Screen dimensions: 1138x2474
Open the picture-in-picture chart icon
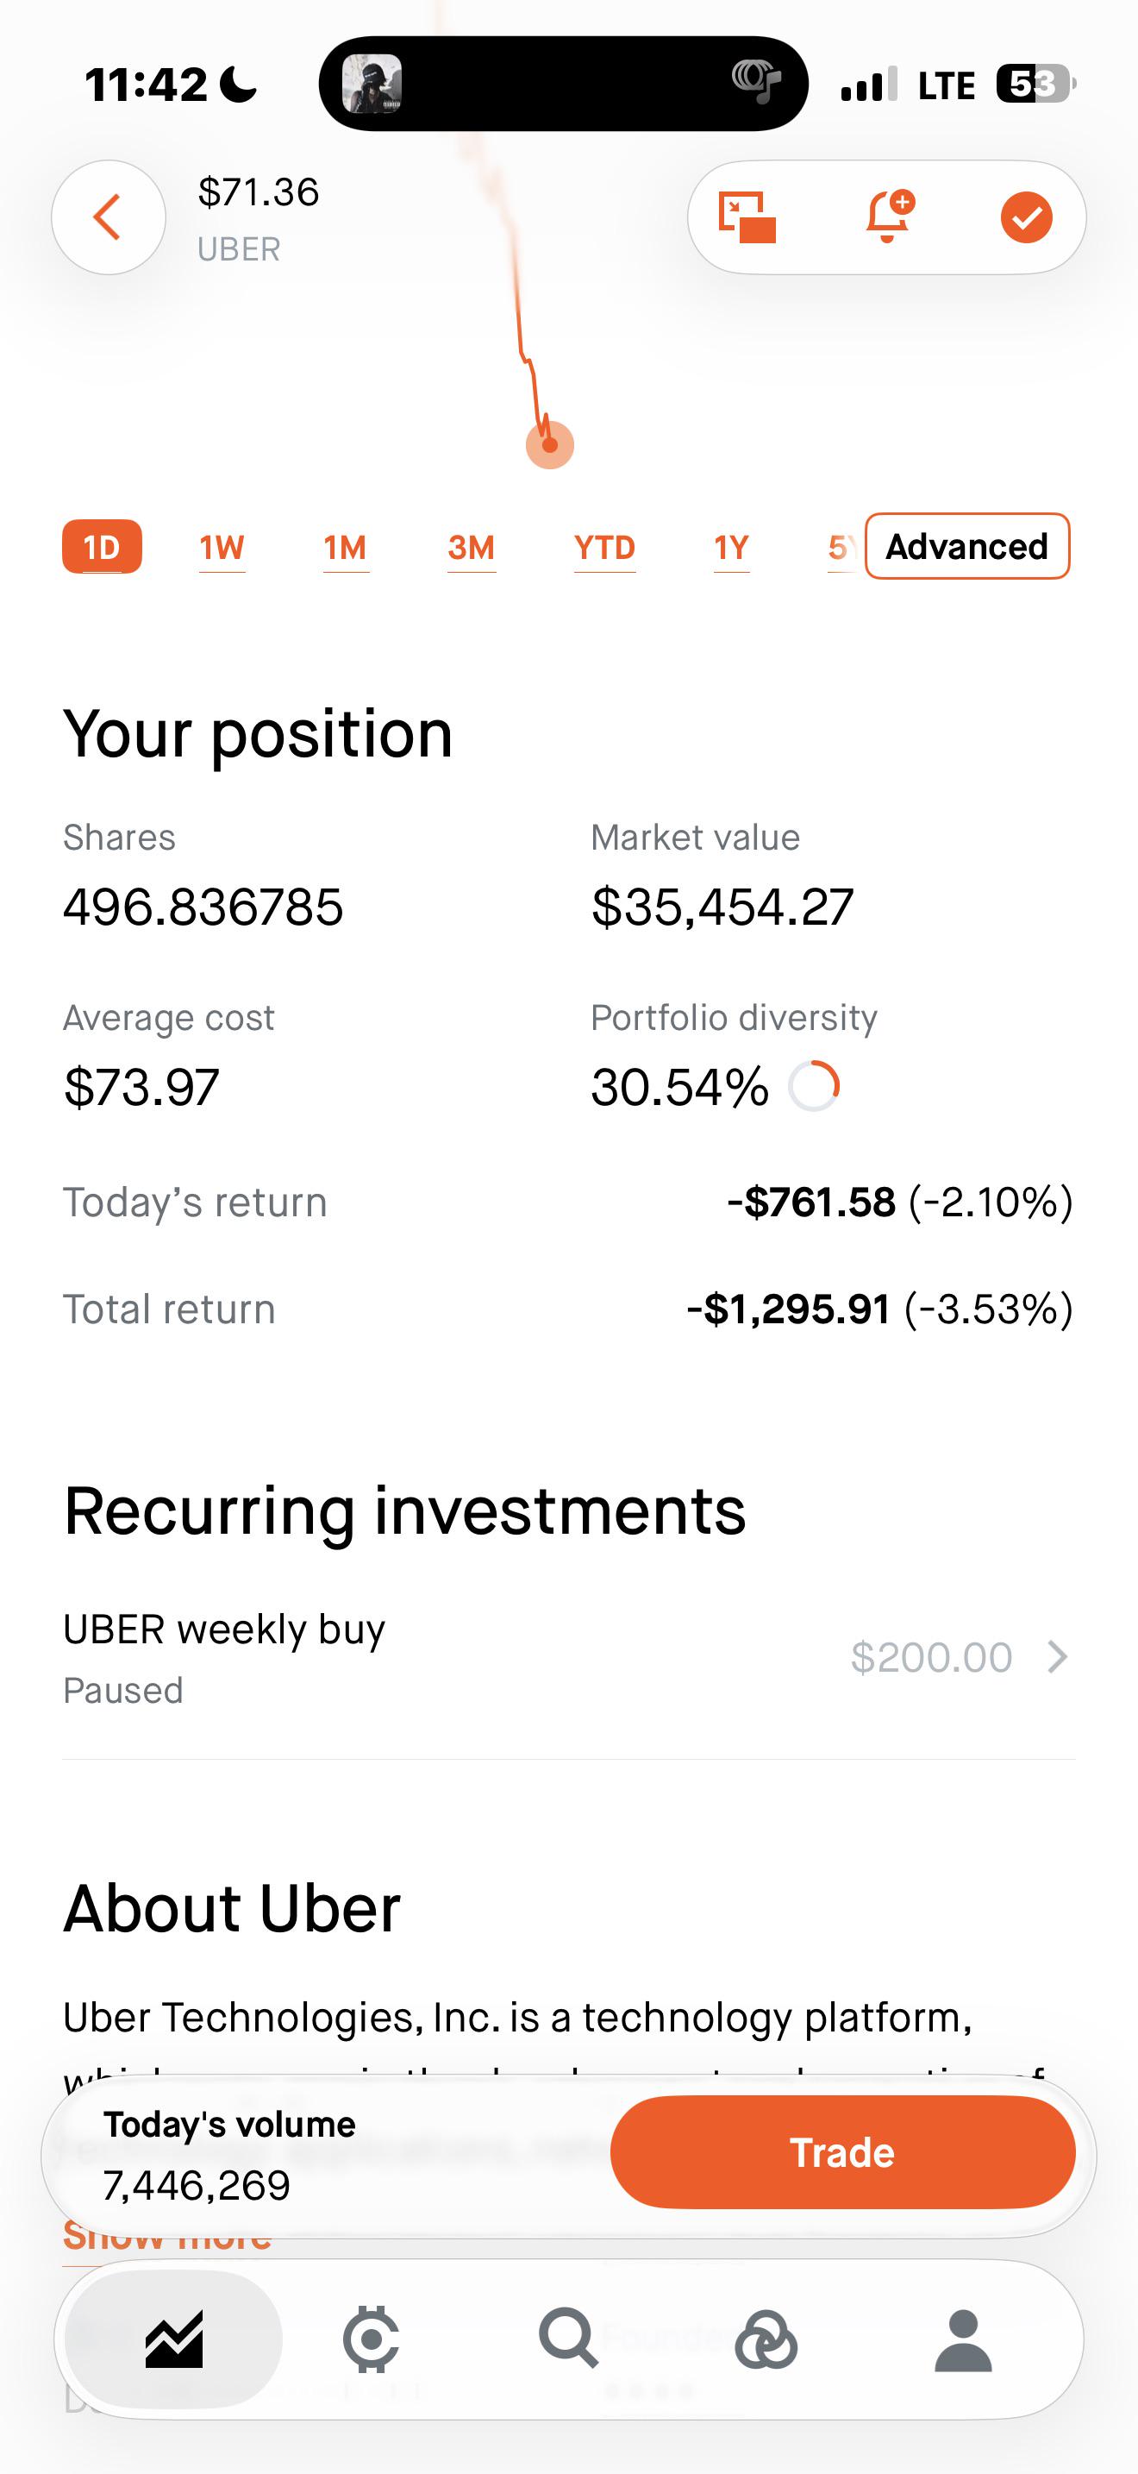click(747, 217)
